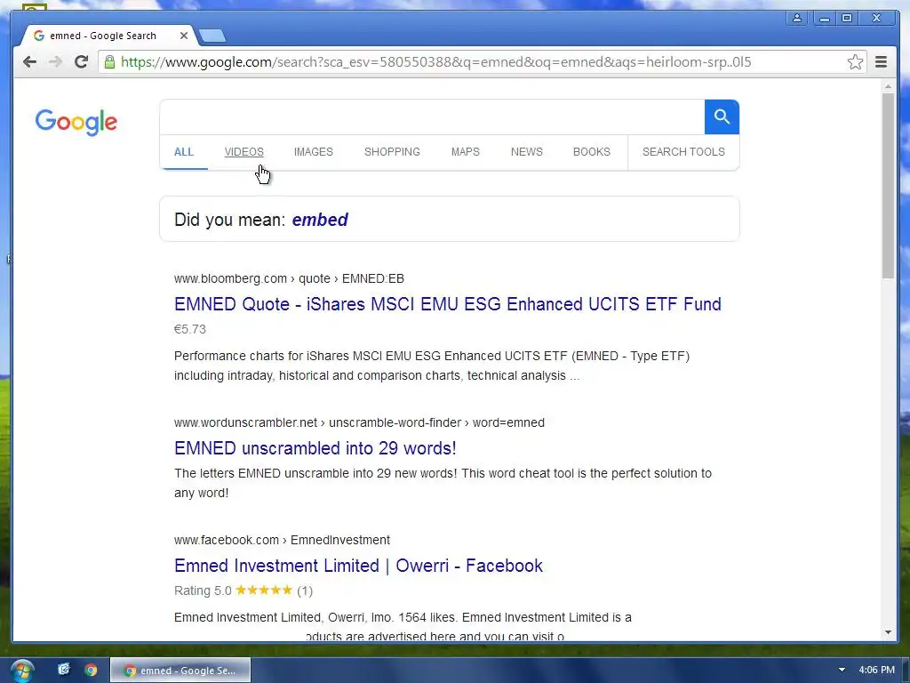Click the www.facebook.com › EmnedInvestment breadcrumb

tap(282, 540)
